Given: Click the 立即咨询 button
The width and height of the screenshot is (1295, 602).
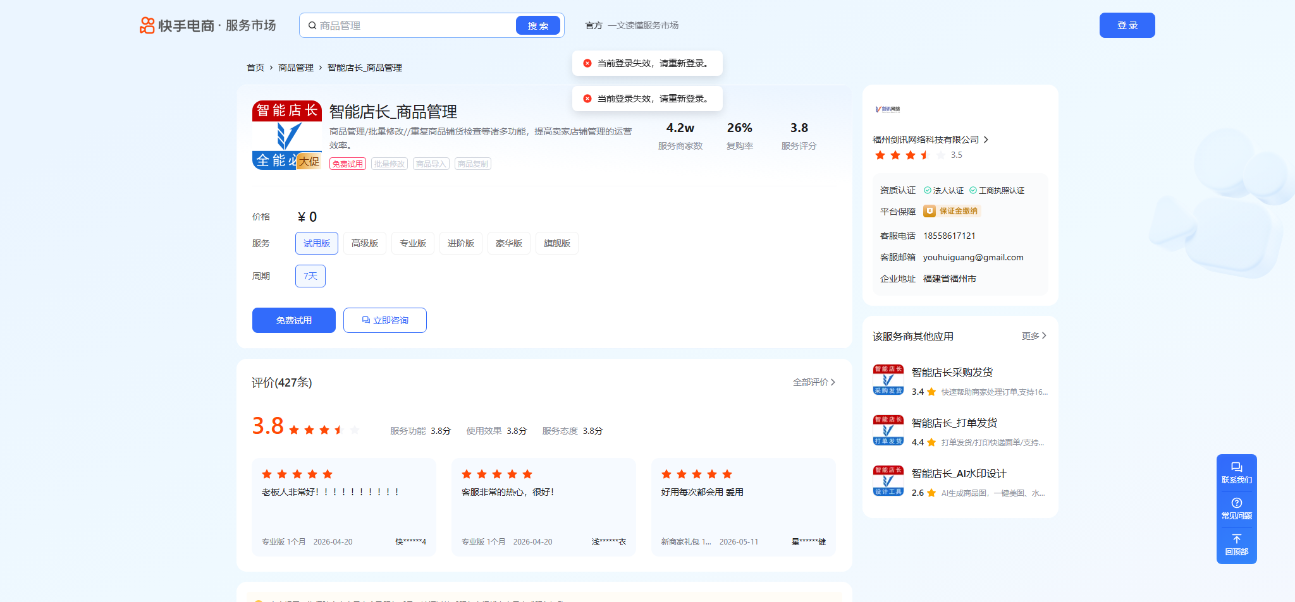Looking at the screenshot, I should pyautogui.click(x=385, y=320).
